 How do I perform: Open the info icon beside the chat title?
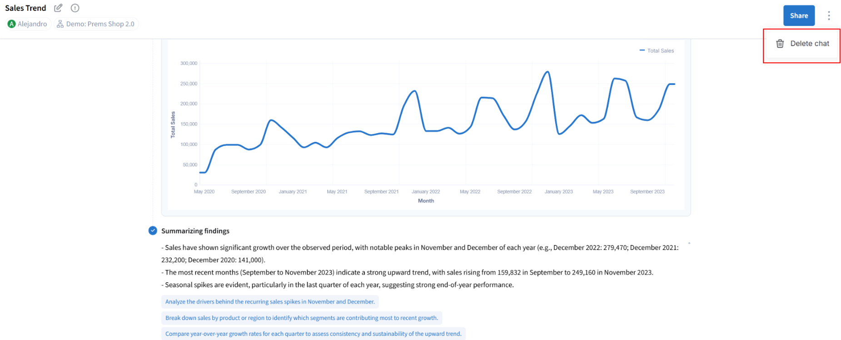tap(75, 8)
